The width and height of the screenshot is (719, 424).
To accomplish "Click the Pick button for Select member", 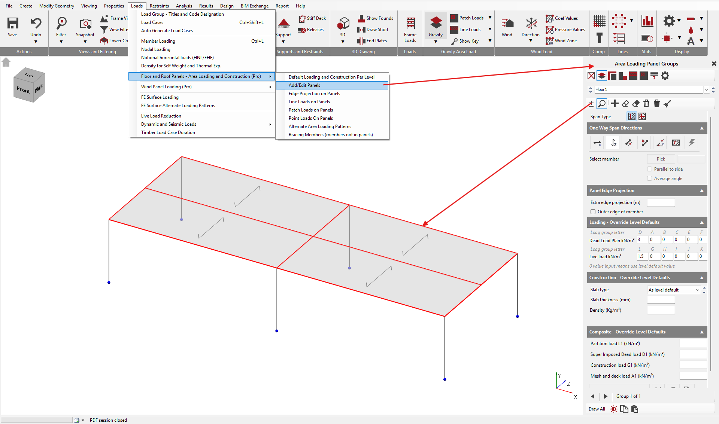I will [x=661, y=159].
